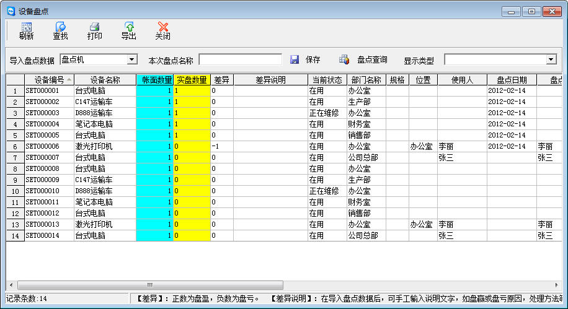Select the row header for row 3

[15, 113]
